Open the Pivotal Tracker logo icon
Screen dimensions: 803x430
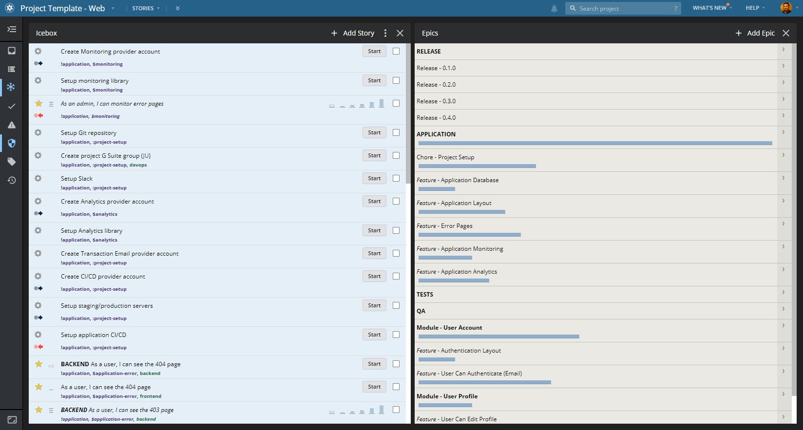(10, 8)
